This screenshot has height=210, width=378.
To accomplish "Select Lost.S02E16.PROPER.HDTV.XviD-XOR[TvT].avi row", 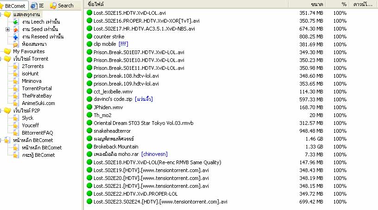I will click(231, 21).
